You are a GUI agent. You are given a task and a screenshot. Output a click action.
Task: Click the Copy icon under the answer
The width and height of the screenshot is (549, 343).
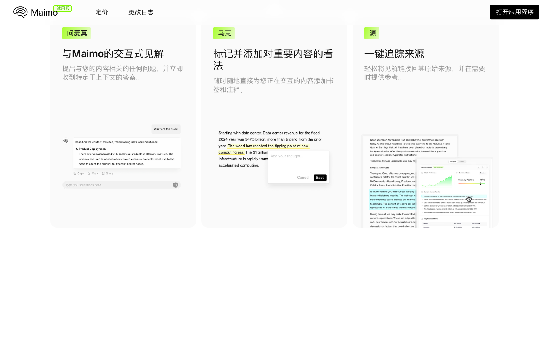pyautogui.click(x=79, y=173)
